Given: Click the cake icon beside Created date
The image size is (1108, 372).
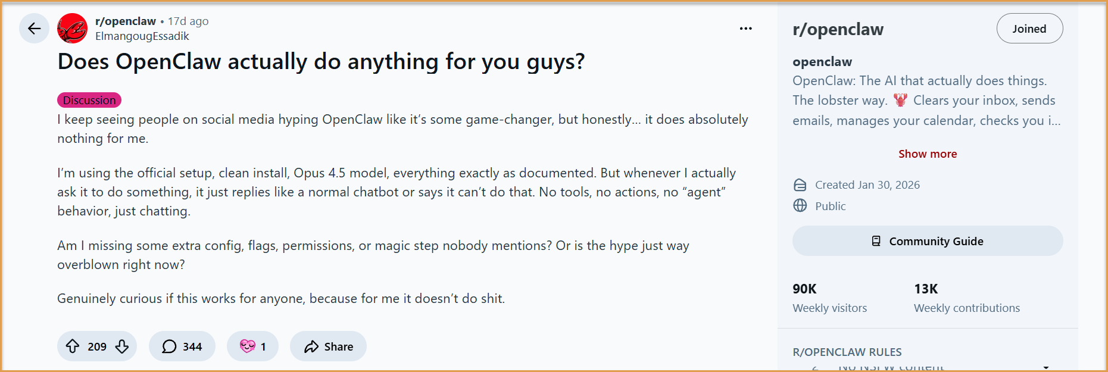Looking at the screenshot, I should [x=800, y=185].
